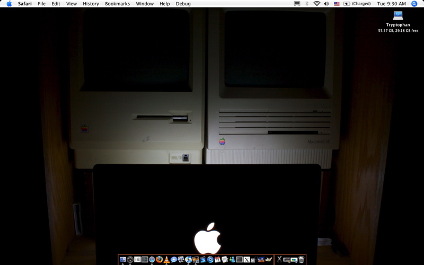This screenshot has width=424, height=265.
Task: Open Terminal from the Dock
Action: [240, 260]
